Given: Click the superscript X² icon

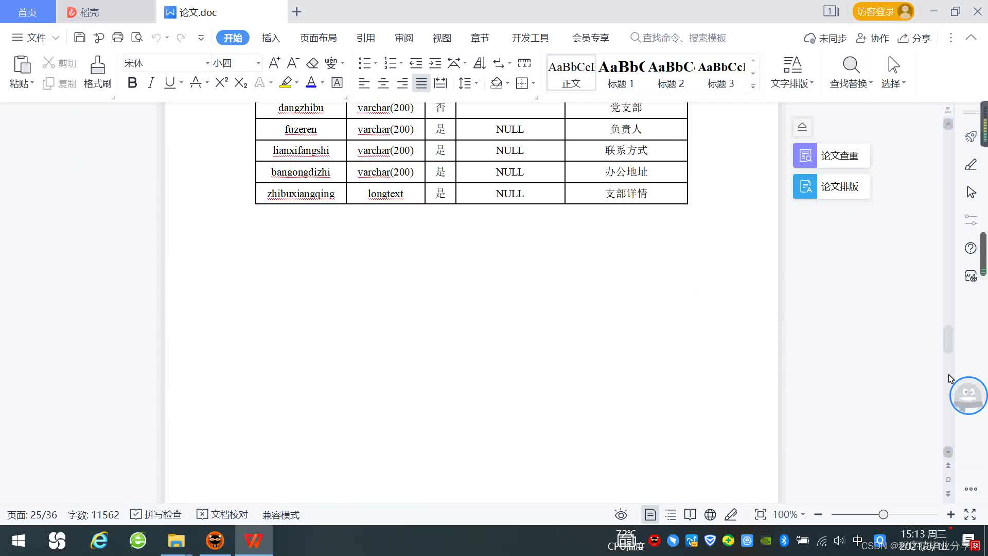Looking at the screenshot, I should 221,82.
